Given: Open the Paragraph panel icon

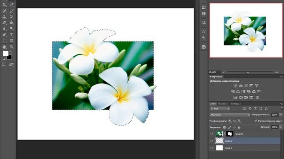Looking at the screenshot, I should [x=204, y=38].
